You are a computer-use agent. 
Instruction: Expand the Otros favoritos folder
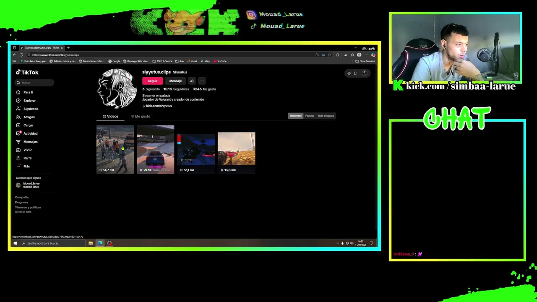365,61
